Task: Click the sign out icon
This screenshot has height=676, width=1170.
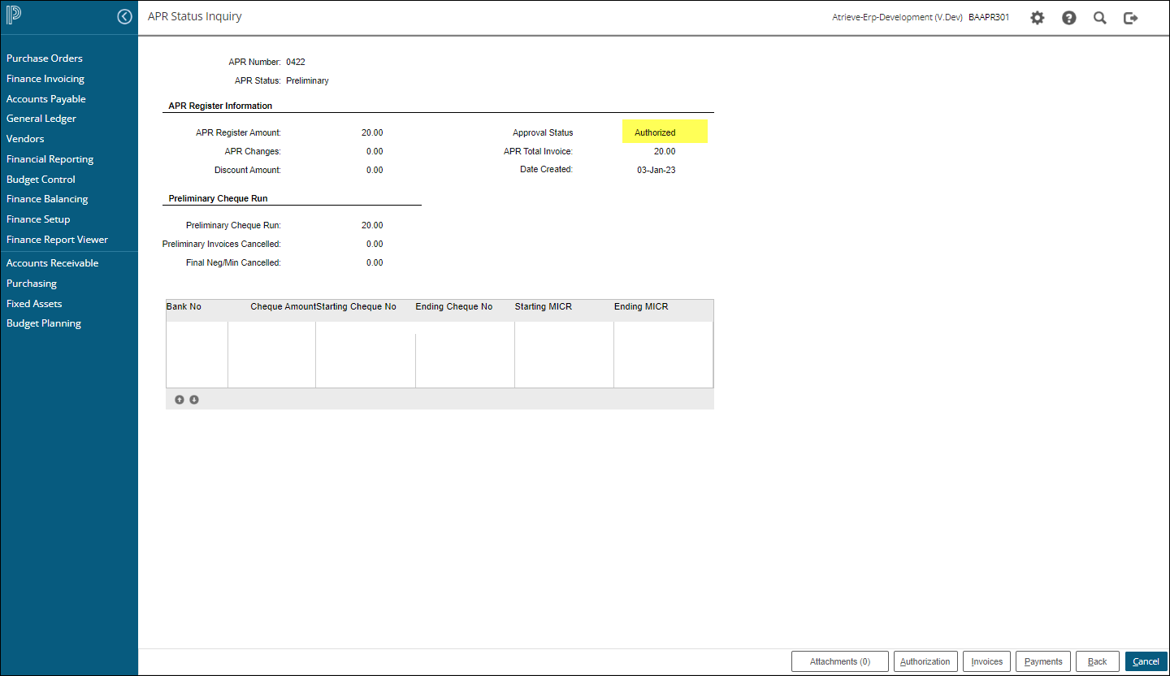Action: [1131, 17]
